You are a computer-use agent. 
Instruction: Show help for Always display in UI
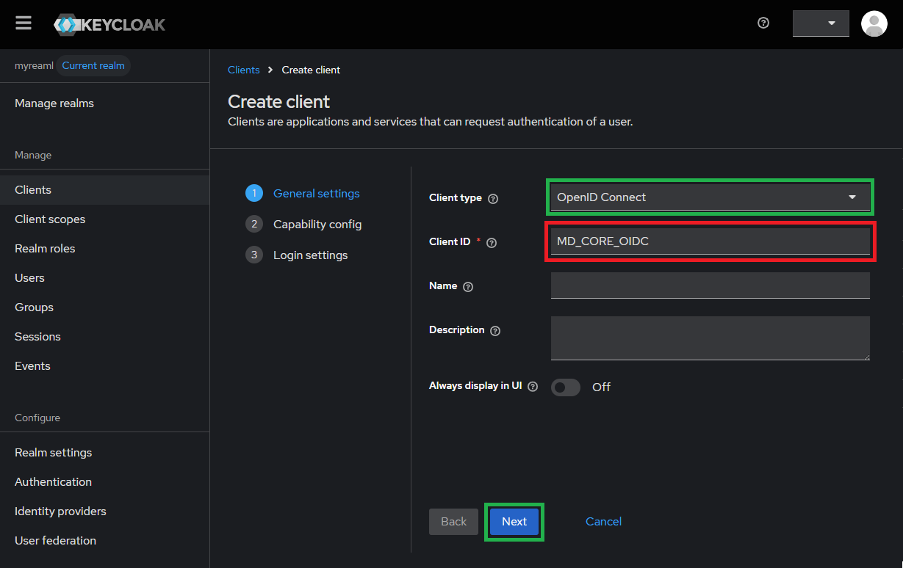pyautogui.click(x=533, y=387)
